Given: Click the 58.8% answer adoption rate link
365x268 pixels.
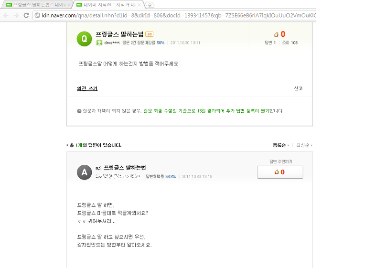Looking at the screenshot, I should pyautogui.click(x=171, y=176).
